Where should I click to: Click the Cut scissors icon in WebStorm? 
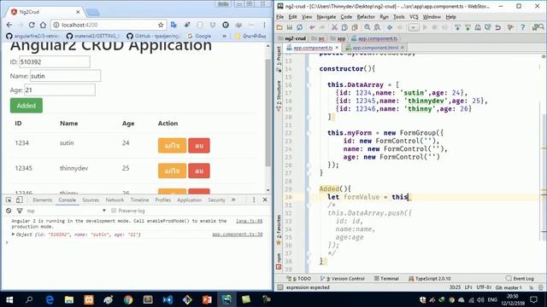point(334,27)
